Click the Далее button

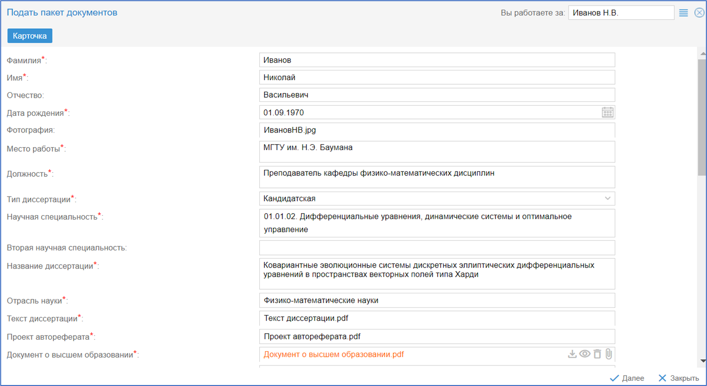pos(627,378)
